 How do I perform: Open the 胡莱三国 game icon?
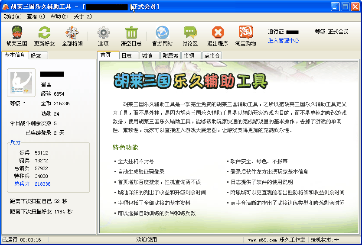(x=17, y=36)
